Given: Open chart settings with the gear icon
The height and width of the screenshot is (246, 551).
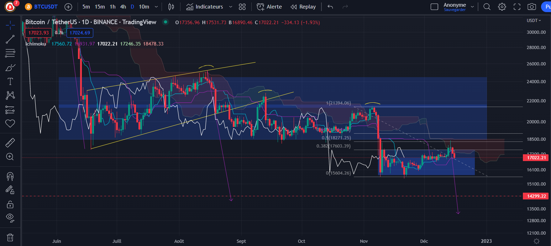Looking at the screenshot, I should tap(502, 6).
